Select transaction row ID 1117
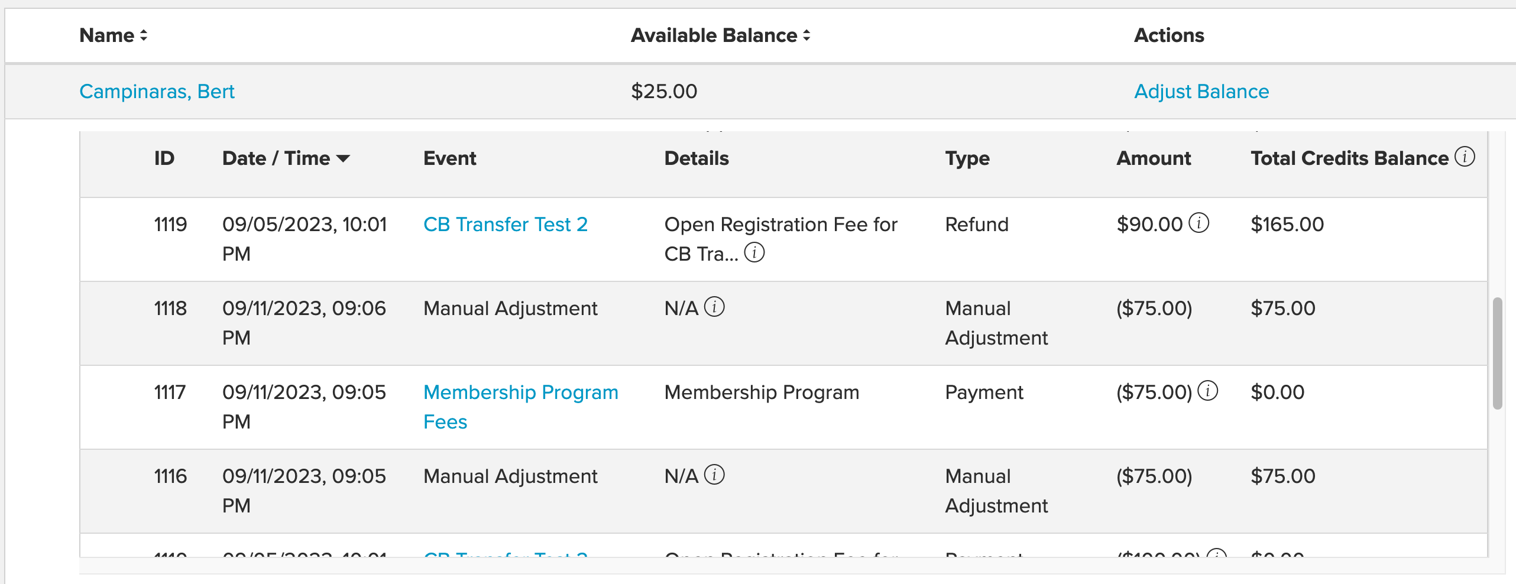 783,407
